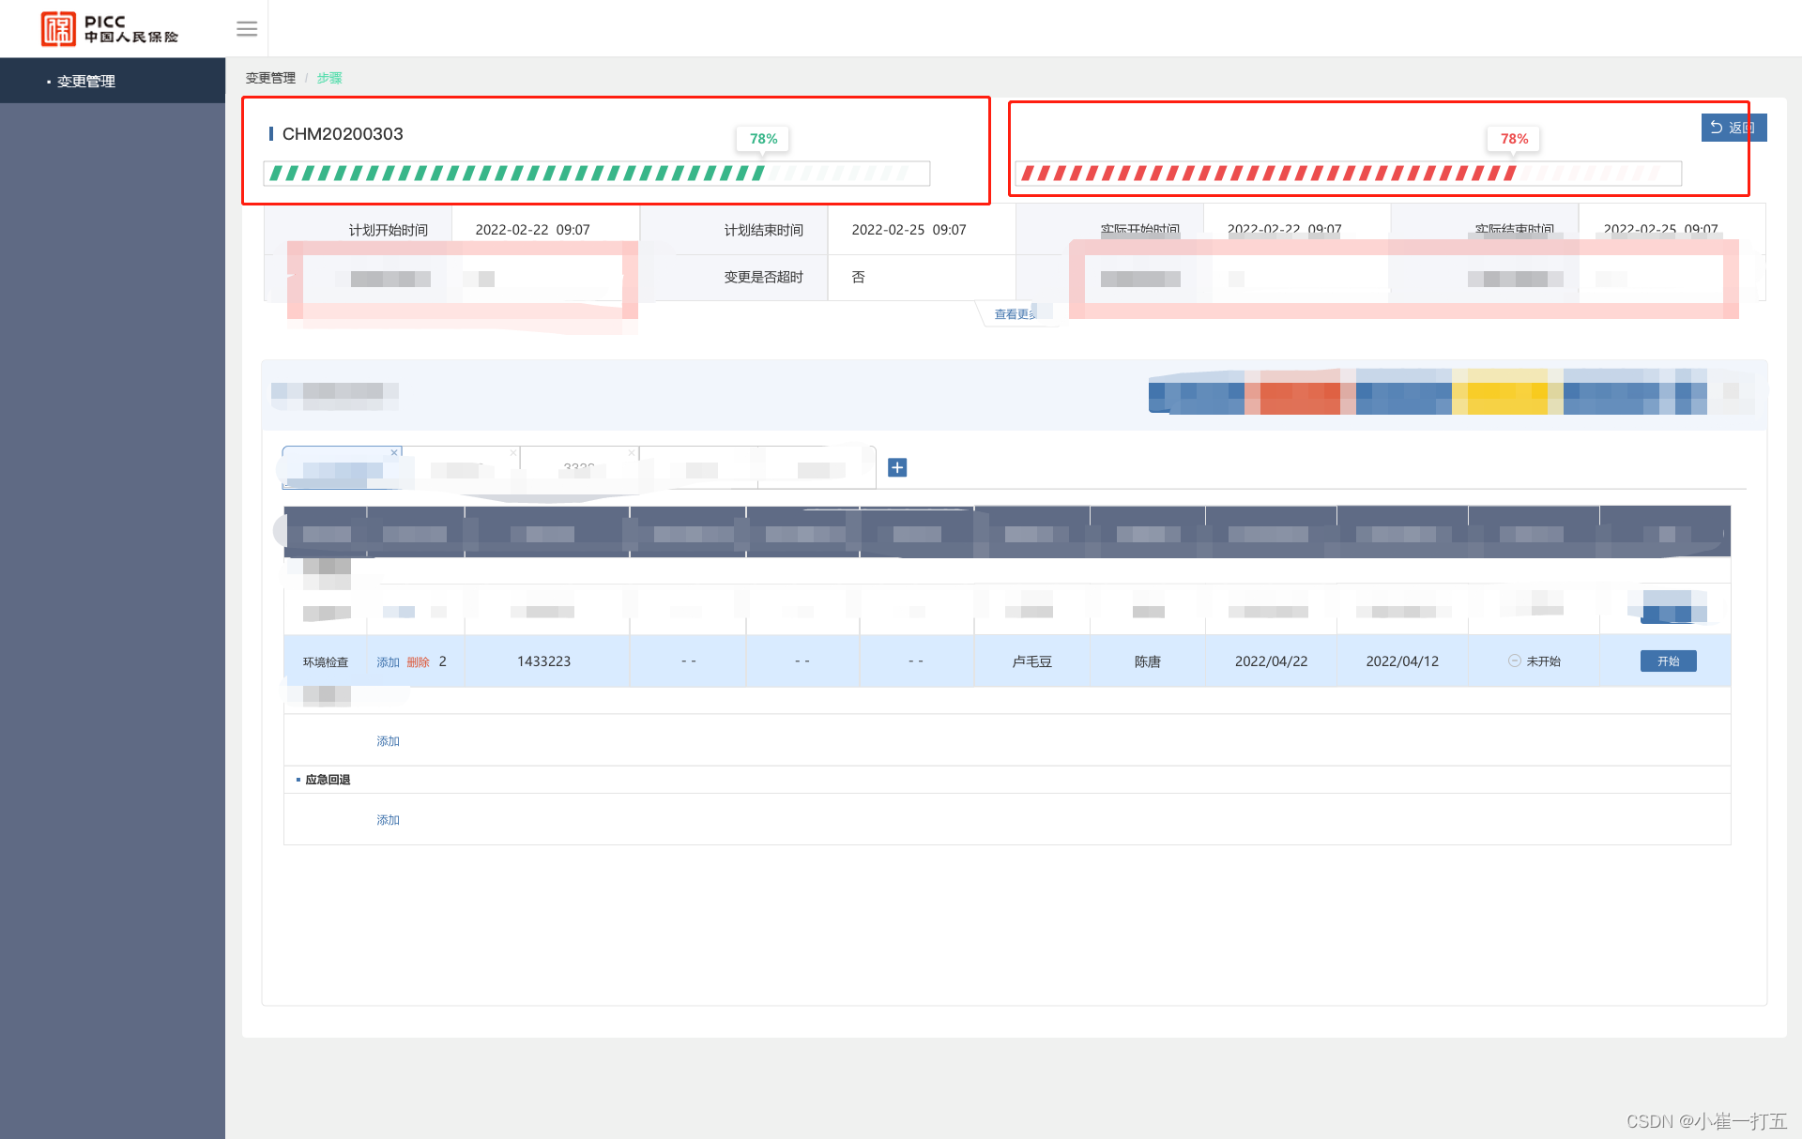Click the 未开始 status circle icon

click(1514, 661)
